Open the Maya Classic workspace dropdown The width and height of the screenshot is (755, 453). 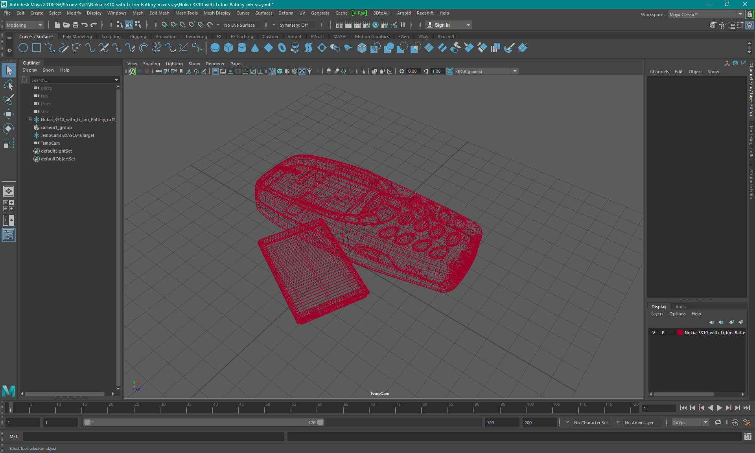[x=706, y=14]
